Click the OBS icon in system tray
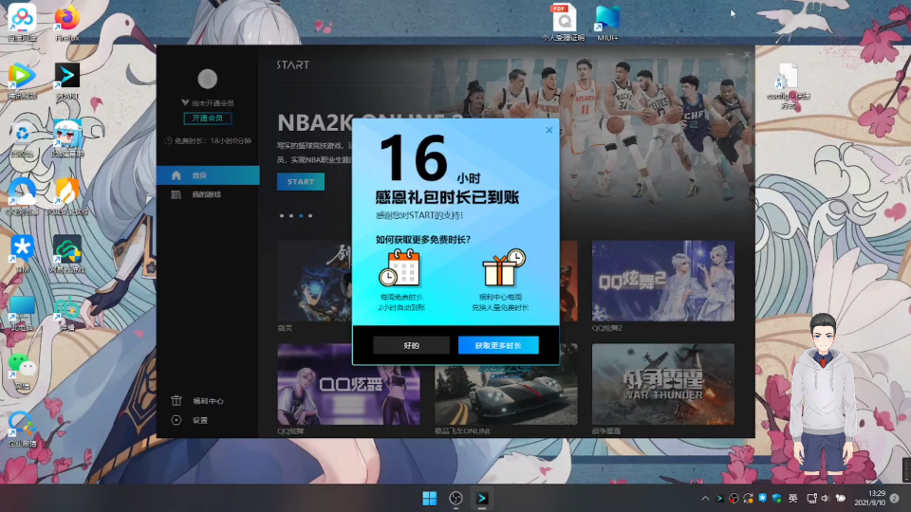The image size is (911, 512). [734, 498]
